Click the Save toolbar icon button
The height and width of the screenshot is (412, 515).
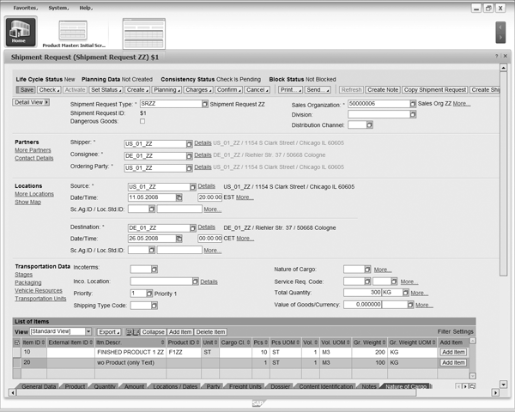coord(26,89)
